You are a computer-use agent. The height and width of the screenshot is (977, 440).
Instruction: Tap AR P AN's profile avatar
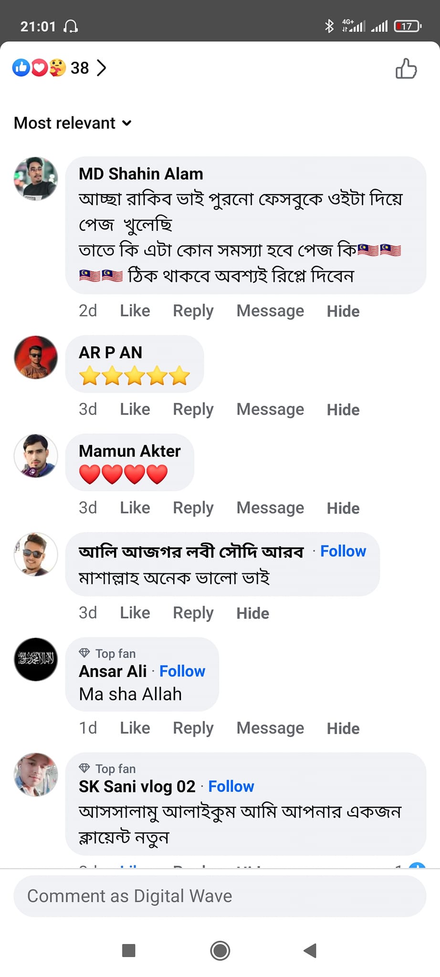[36, 357]
